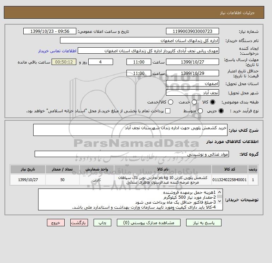This screenshot has height=263, width=272.
Task: Click the بازگشت back button
Action: pyautogui.click(x=79, y=223)
